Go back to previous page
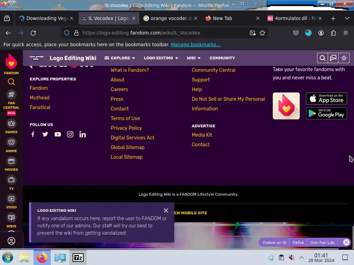Screen dimensions: 354x265 pyautogui.click(x=8, y=33)
